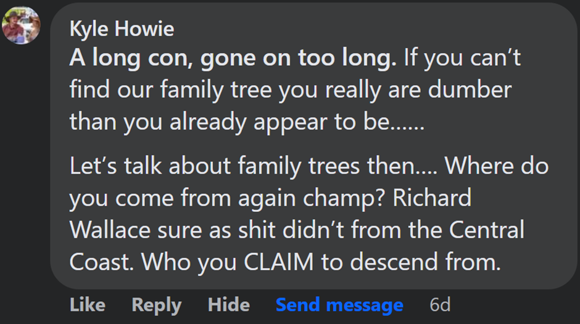Image resolution: width=580 pixels, height=324 pixels.
Task: Open the Kyle Howie profile name link
Action: click(122, 28)
